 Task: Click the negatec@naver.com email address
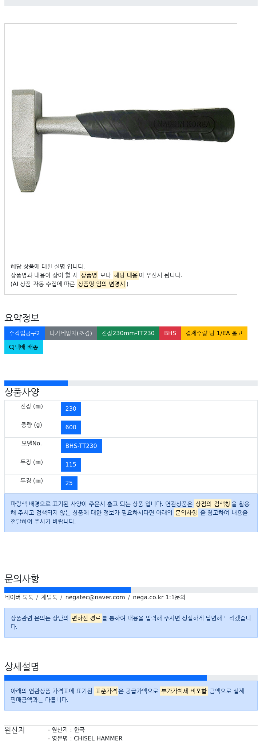[x=95, y=597]
